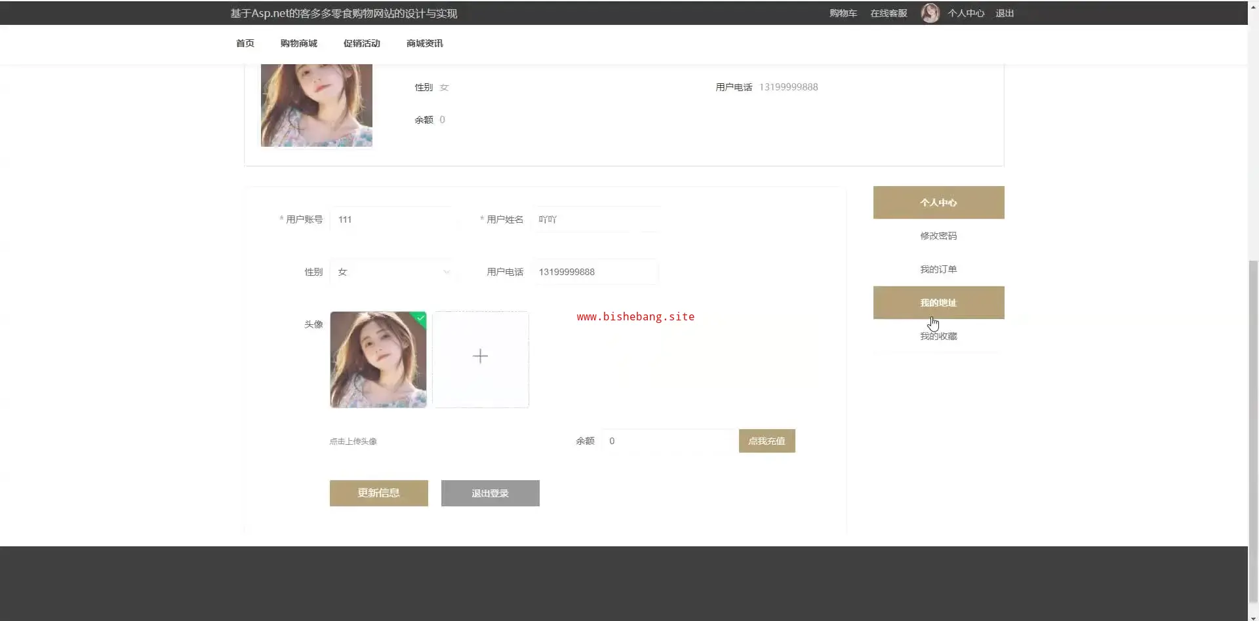Click the scrollbar down arrow
The height and width of the screenshot is (621, 1259).
tap(1253, 616)
